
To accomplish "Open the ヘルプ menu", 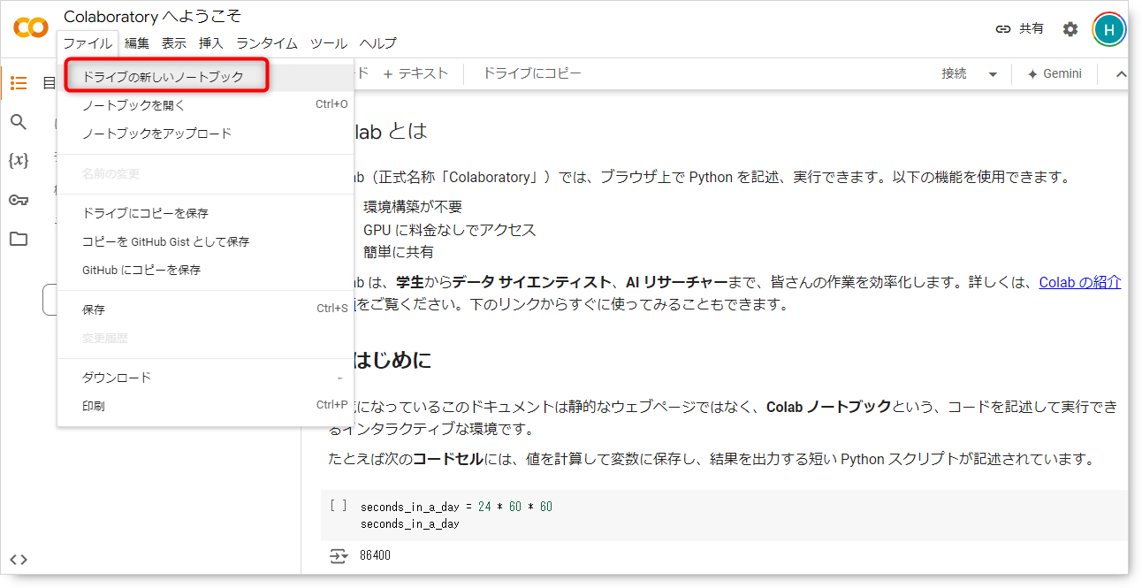I will (378, 43).
